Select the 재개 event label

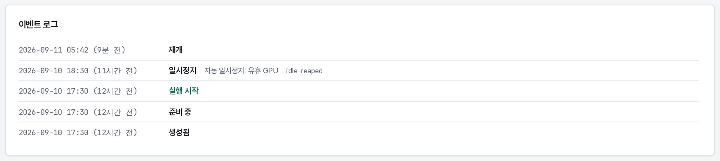tap(176, 50)
